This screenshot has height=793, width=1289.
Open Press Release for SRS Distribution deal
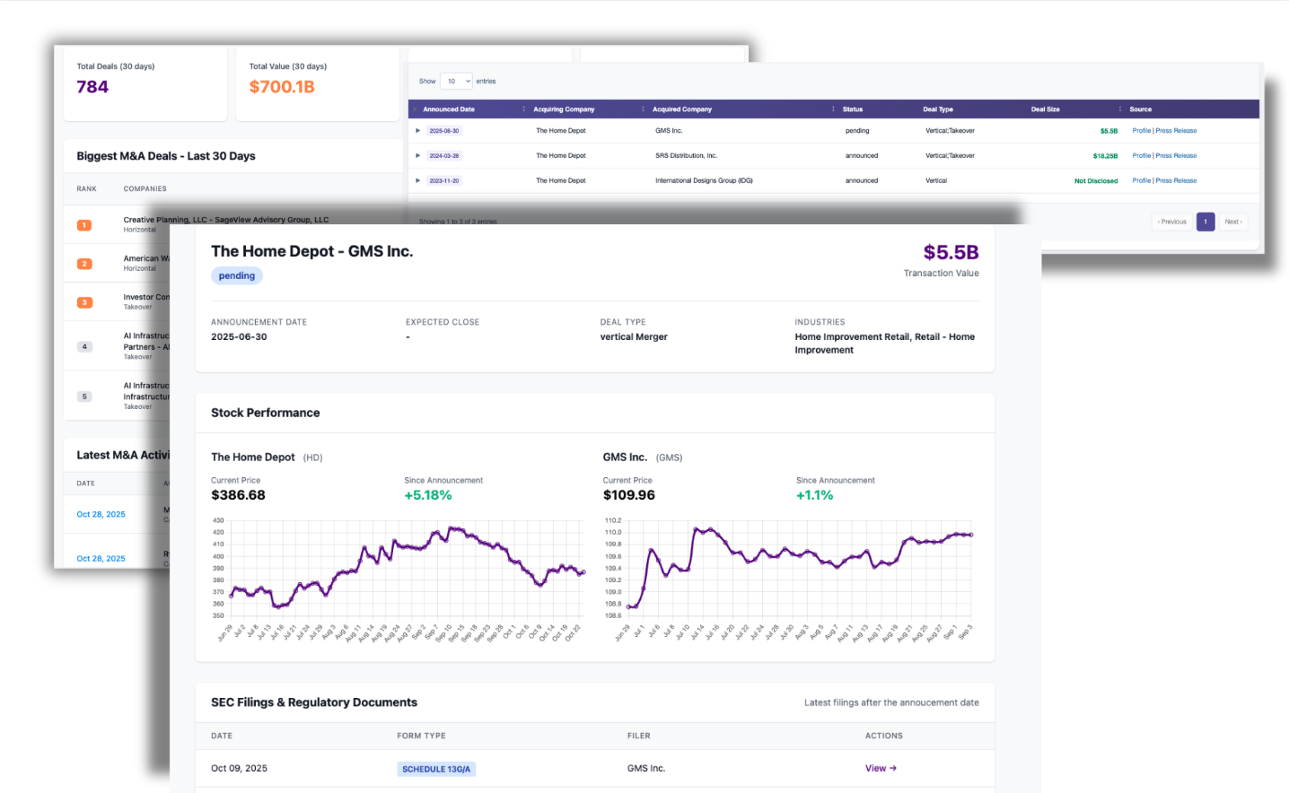pyautogui.click(x=1179, y=155)
